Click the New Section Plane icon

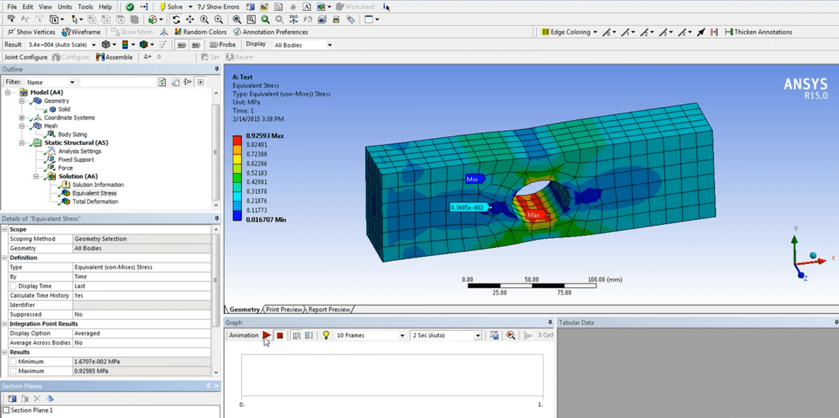[x=12, y=398]
